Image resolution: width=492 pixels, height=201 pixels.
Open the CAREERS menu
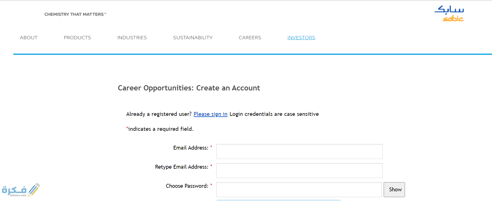click(250, 38)
